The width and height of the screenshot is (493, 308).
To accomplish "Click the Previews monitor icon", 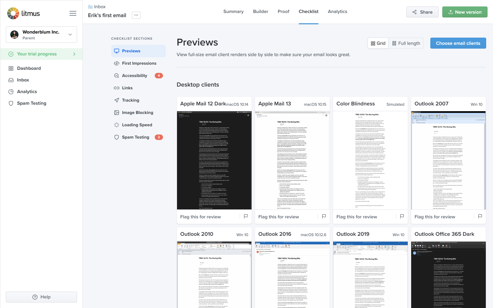I will click(117, 51).
